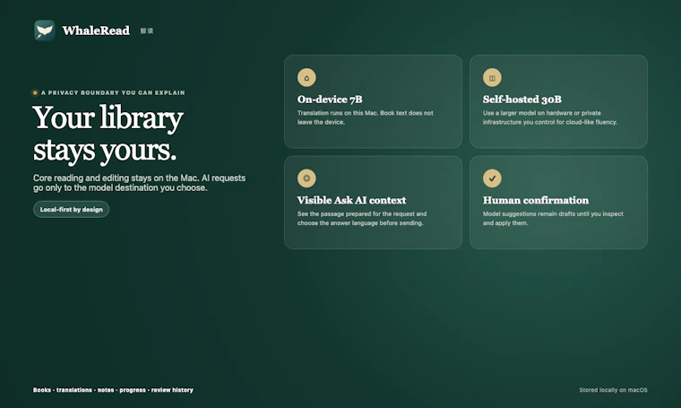Click 'Use a larger model on hardware' description
Screen dimensions: 681x408
click(x=550, y=117)
